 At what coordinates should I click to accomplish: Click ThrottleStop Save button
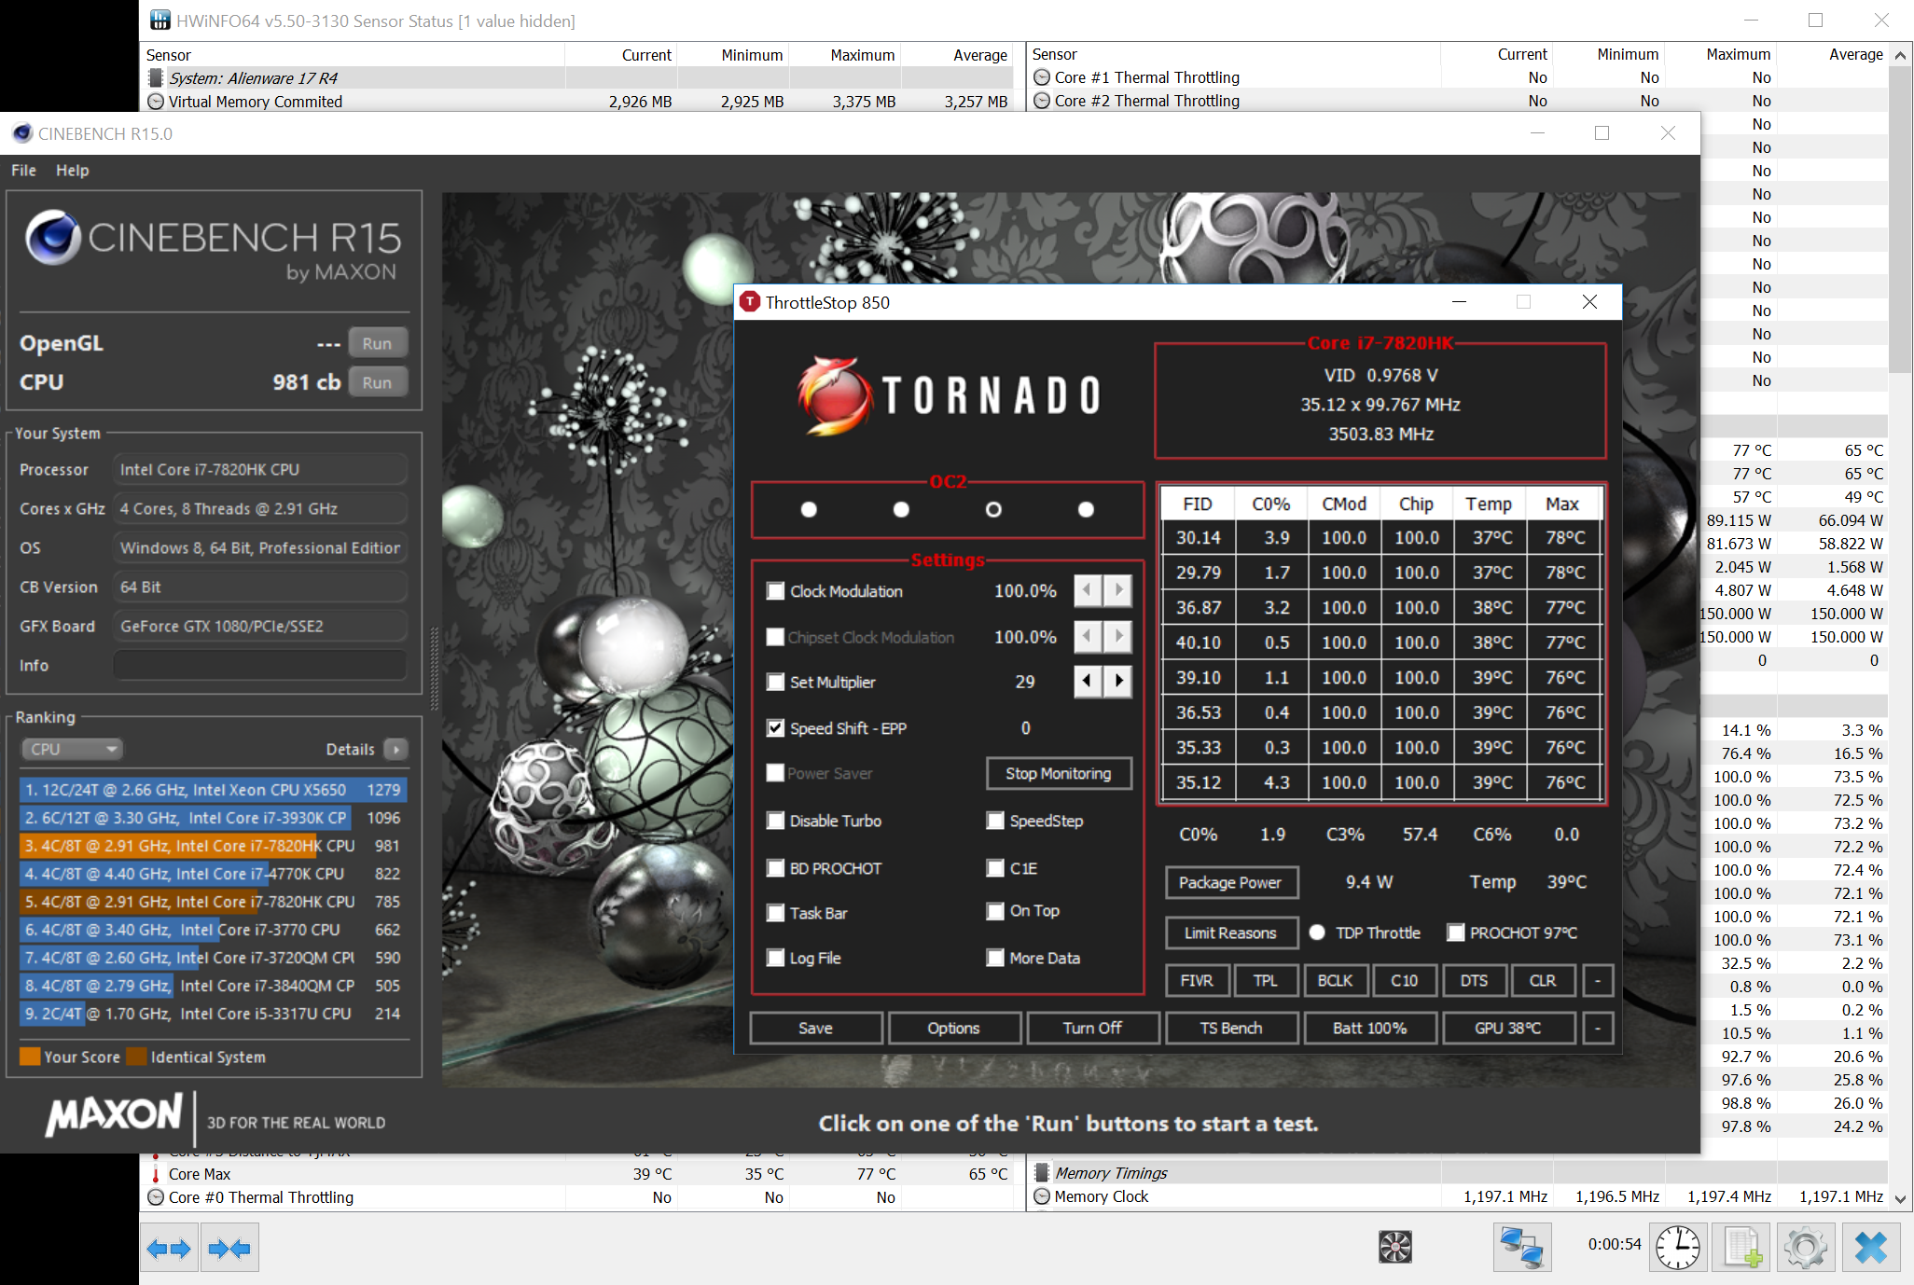815,1028
